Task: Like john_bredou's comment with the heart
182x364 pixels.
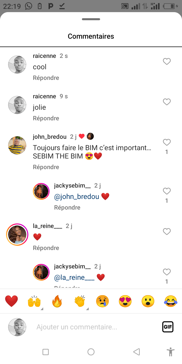Action: click(167, 143)
